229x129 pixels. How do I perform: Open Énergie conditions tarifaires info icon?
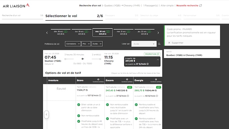pyautogui.click(x=156, y=79)
